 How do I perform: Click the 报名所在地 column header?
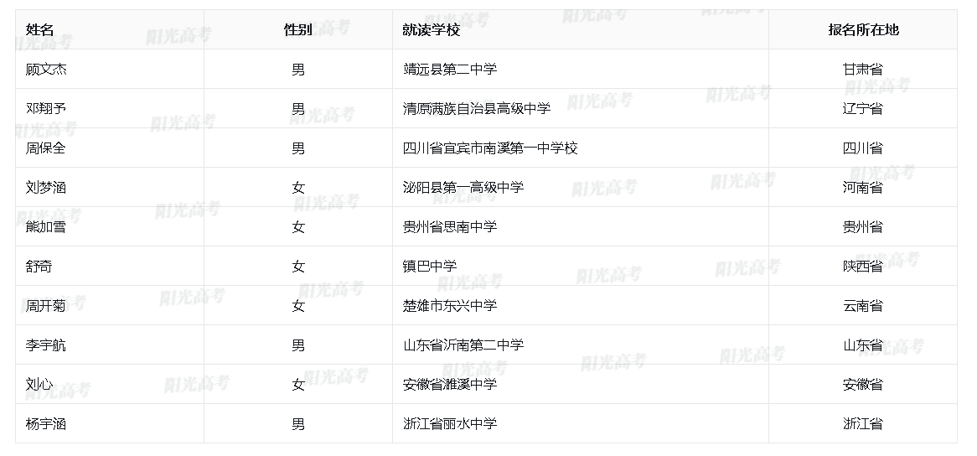863,30
